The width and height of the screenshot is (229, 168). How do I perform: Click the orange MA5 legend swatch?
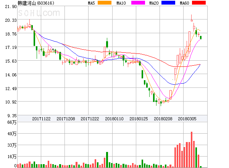105,3
